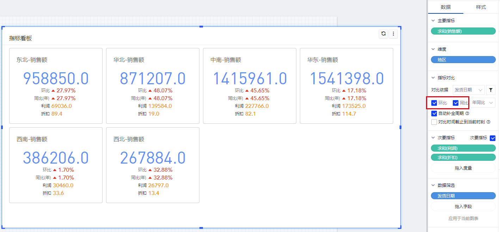Disable the 自动补全周期 checkbox

(434, 114)
